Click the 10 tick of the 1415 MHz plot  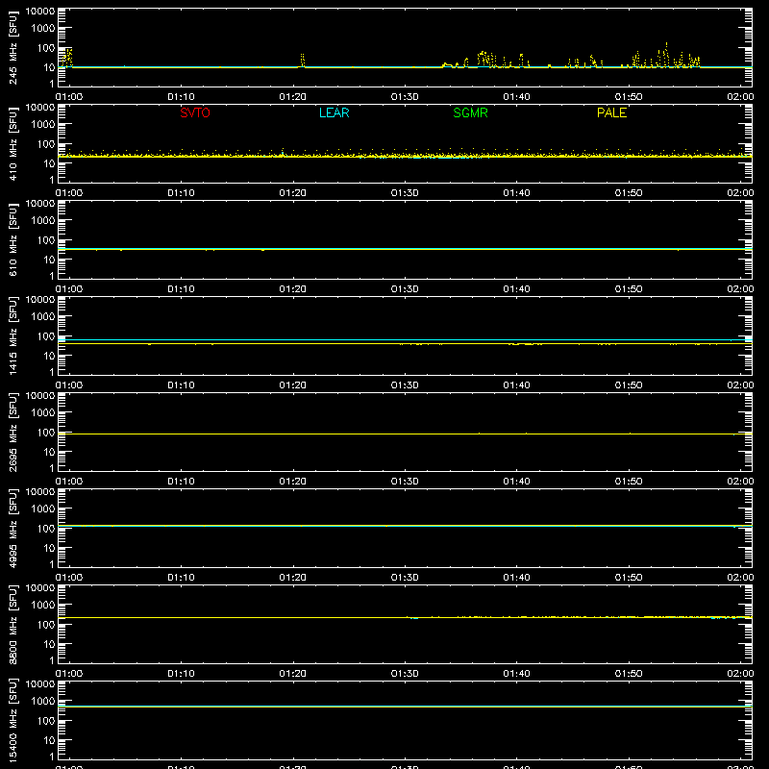pos(49,356)
